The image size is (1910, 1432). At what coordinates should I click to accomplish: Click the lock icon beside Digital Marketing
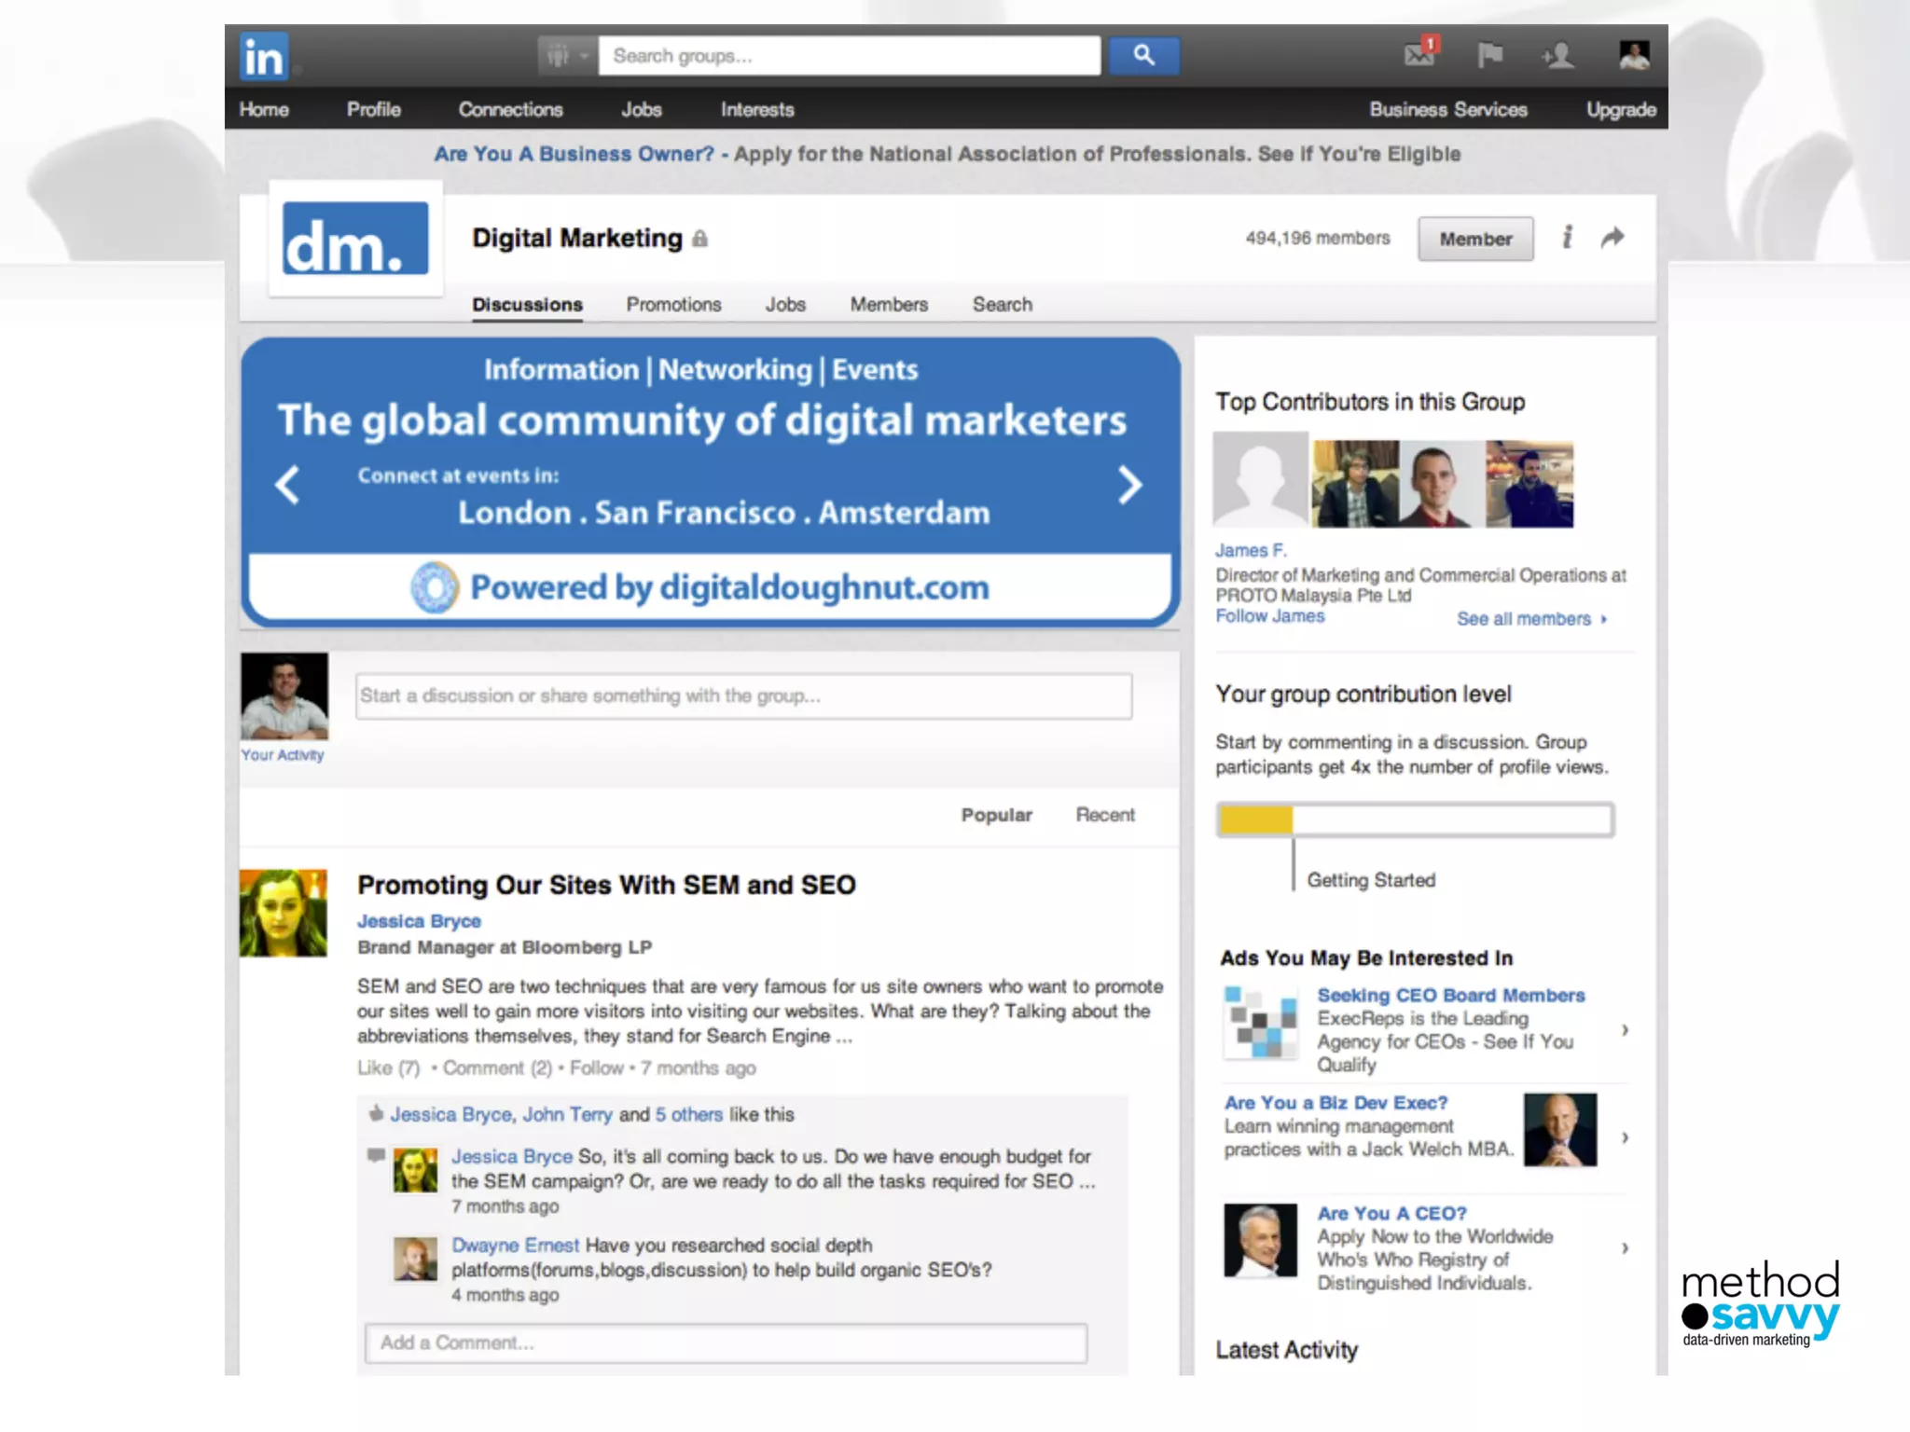coord(700,239)
